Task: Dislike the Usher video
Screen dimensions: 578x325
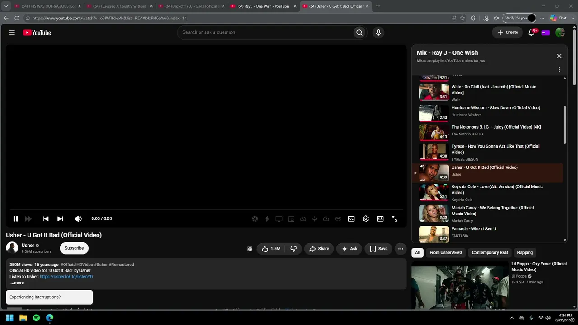Action: click(294, 249)
